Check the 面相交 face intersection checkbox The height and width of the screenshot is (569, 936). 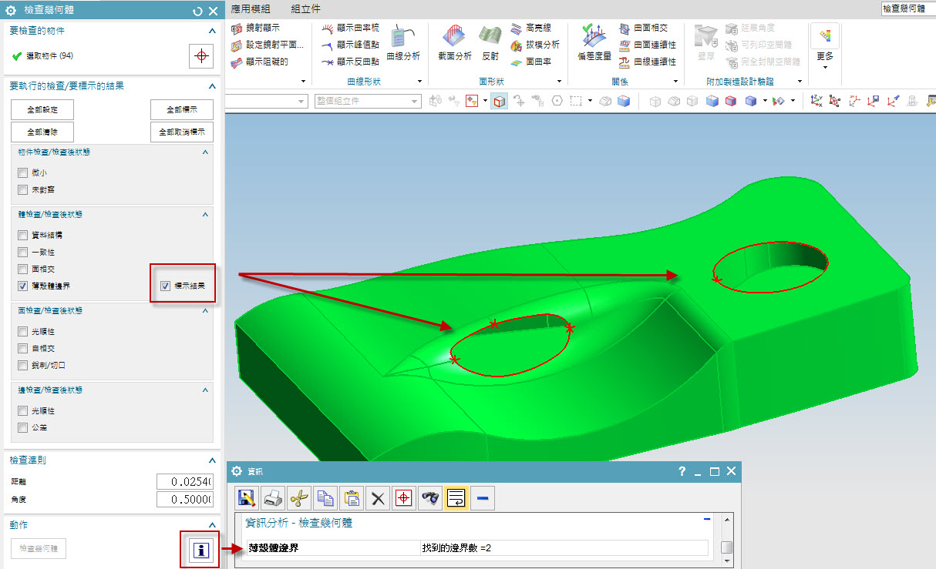(x=22, y=269)
